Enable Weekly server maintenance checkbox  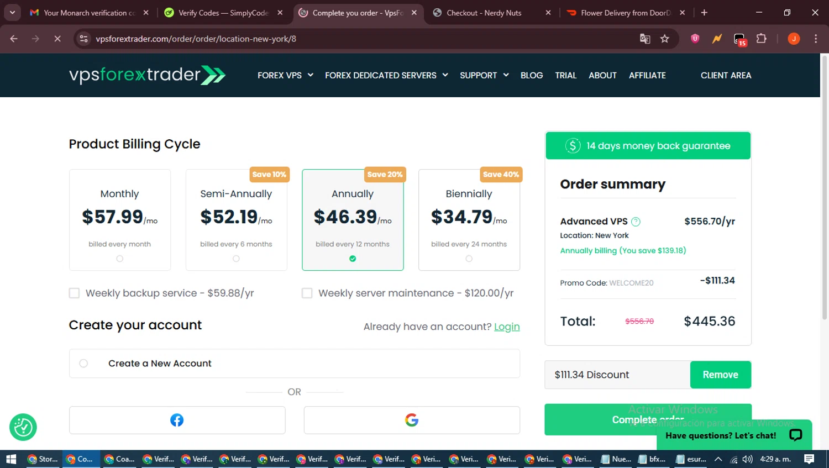pyautogui.click(x=307, y=293)
